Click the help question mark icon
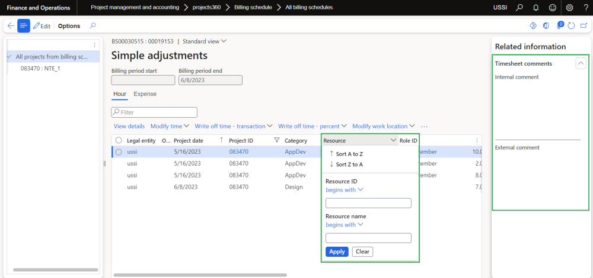 pos(585,8)
